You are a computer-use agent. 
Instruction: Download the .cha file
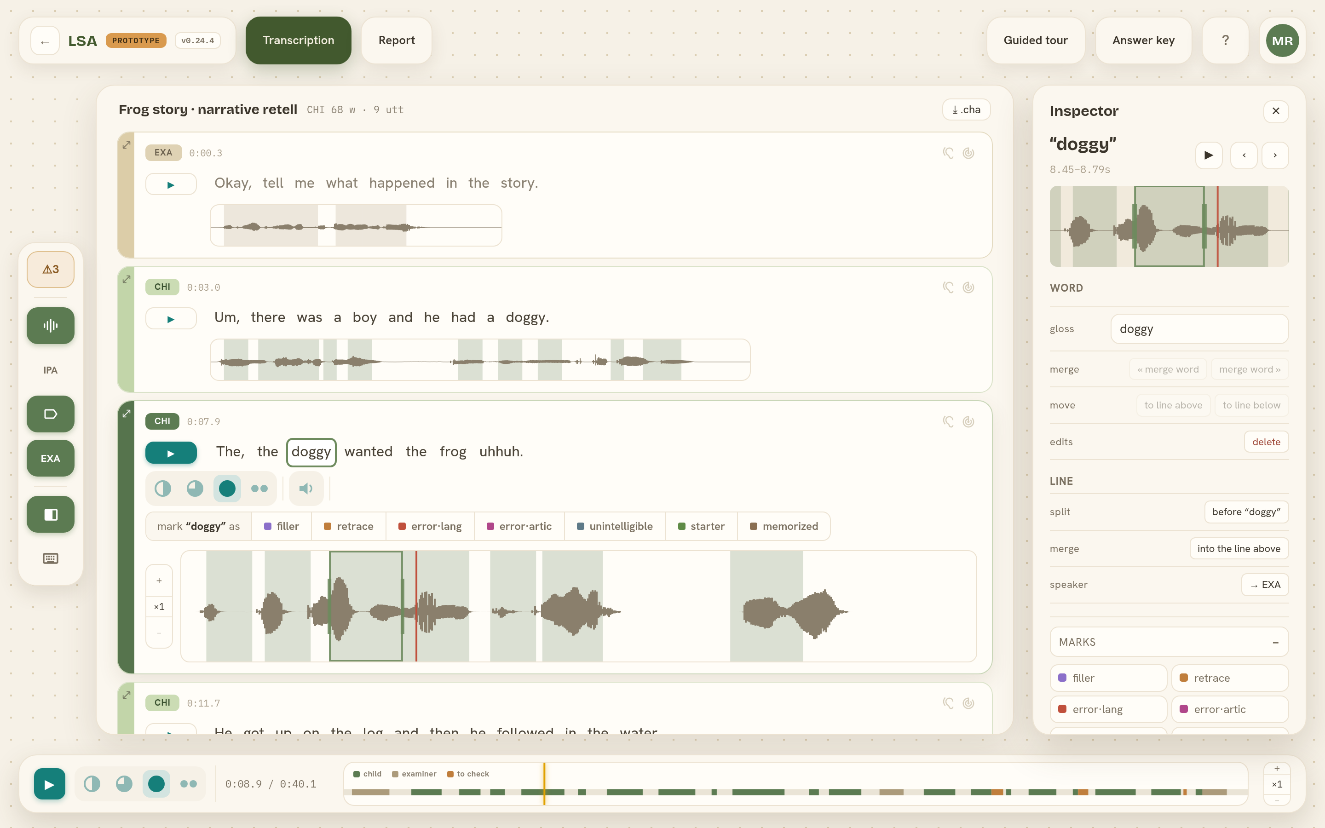966,109
